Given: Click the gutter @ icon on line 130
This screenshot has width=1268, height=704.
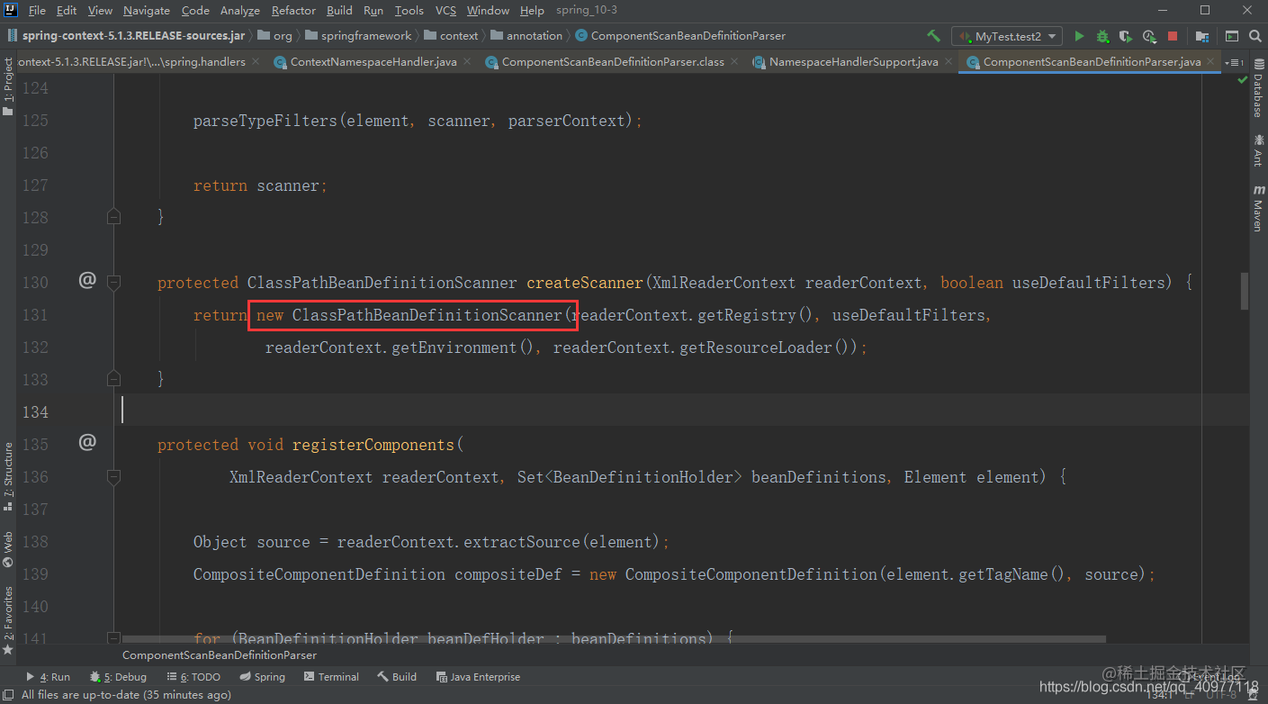Looking at the screenshot, I should 87,280.
